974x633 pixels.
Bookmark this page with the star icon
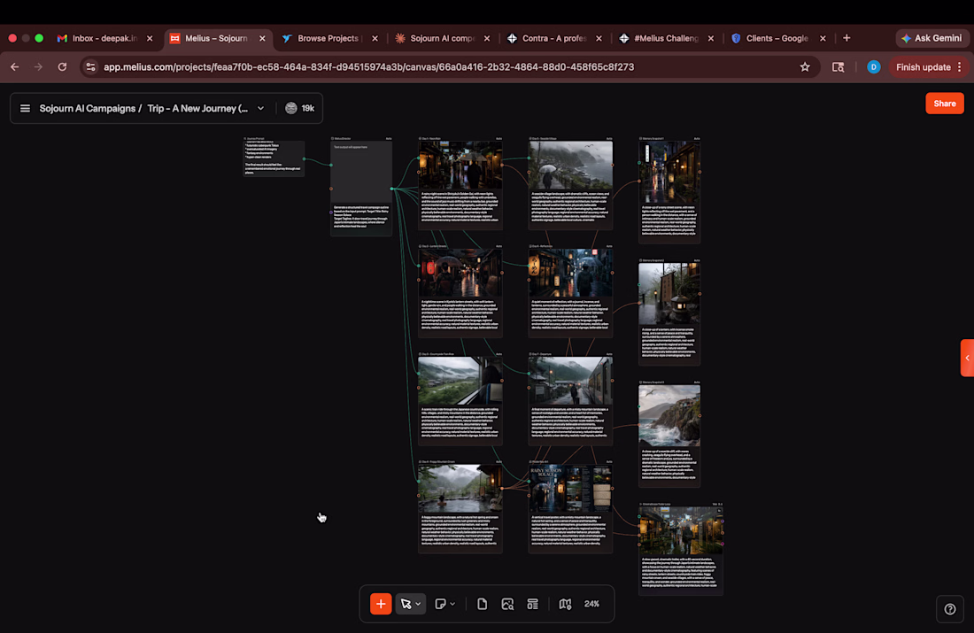pos(805,67)
